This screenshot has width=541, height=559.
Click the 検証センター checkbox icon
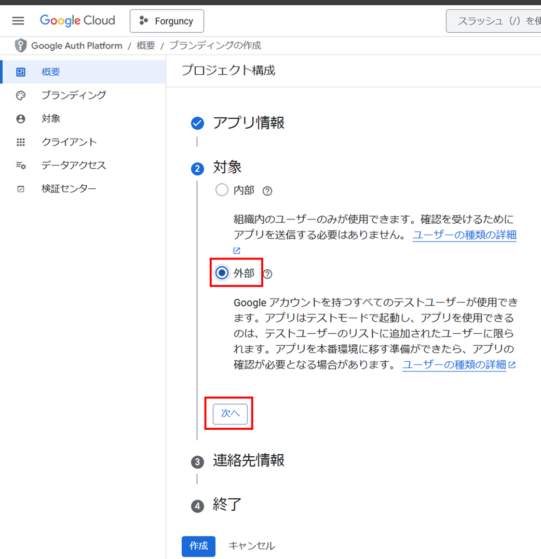[x=21, y=189]
